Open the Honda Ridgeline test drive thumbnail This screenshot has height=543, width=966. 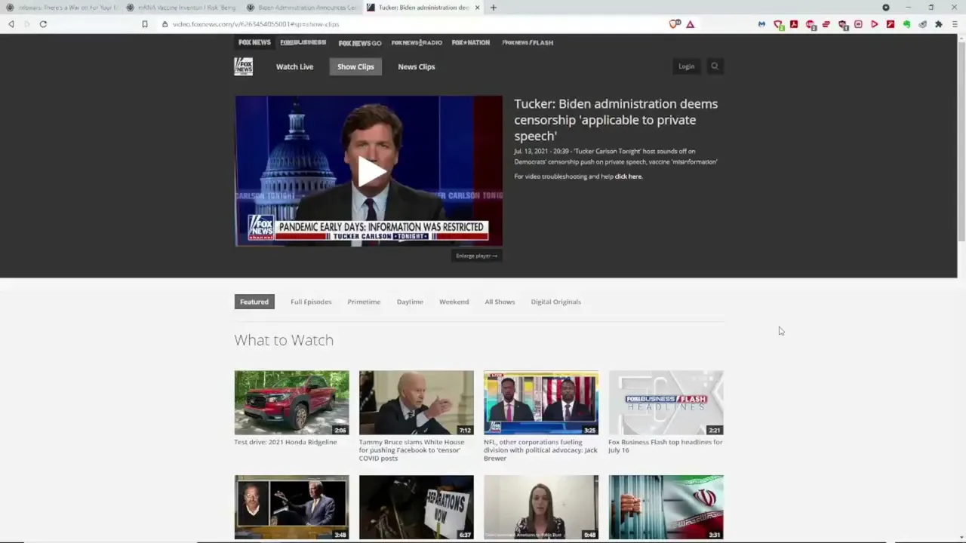292,403
